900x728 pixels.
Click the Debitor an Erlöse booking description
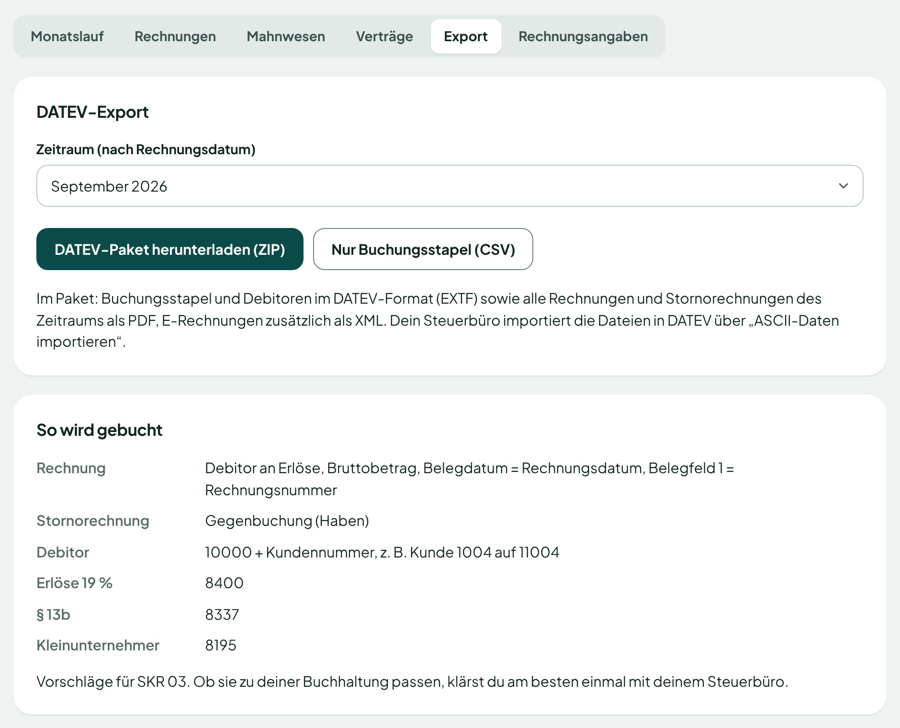pyautogui.click(x=469, y=479)
